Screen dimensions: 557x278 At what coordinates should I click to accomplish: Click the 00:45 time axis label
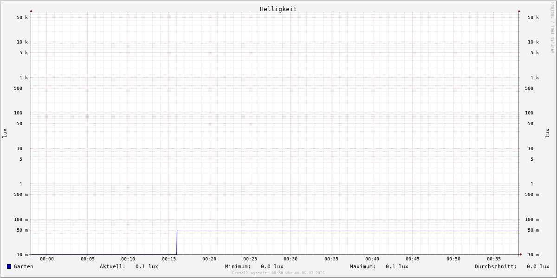coord(413,259)
